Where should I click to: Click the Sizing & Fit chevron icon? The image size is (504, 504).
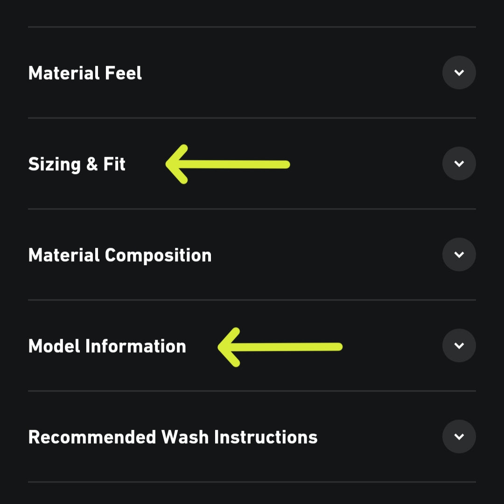tap(459, 164)
